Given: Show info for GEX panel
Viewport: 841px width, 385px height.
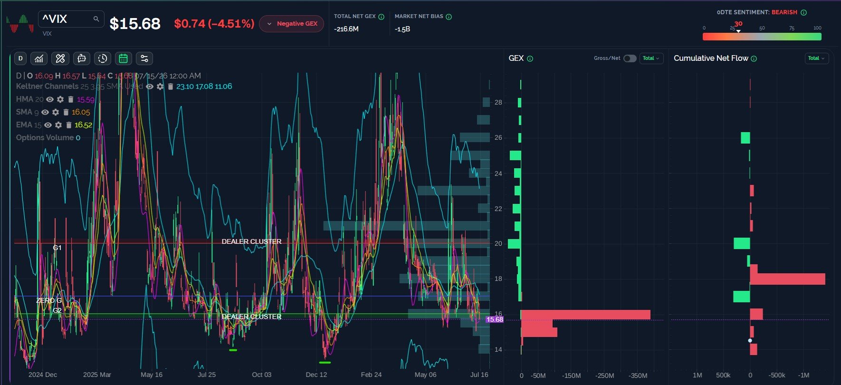Looking at the screenshot, I should [x=530, y=58].
